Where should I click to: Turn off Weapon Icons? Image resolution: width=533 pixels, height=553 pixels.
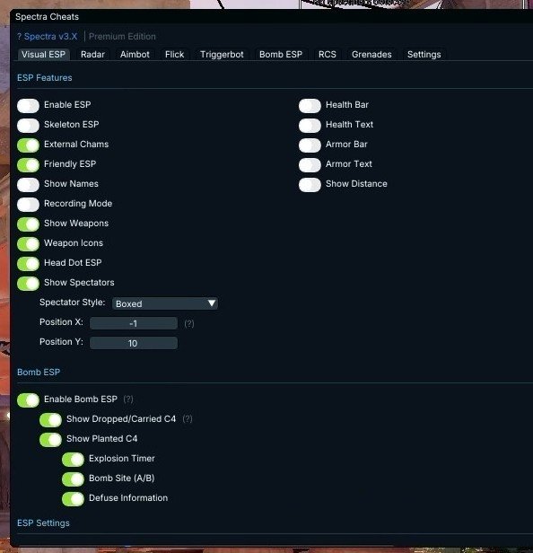(x=28, y=243)
